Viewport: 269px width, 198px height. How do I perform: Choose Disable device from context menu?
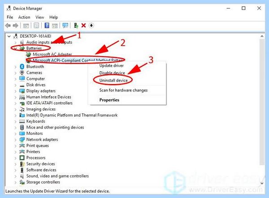(x=112, y=73)
